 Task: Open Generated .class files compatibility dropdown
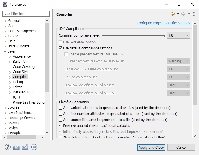point(179,69)
